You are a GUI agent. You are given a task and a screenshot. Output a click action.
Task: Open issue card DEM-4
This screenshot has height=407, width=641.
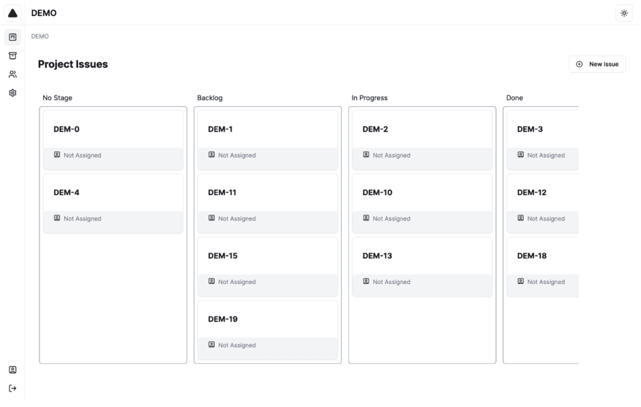point(113,204)
